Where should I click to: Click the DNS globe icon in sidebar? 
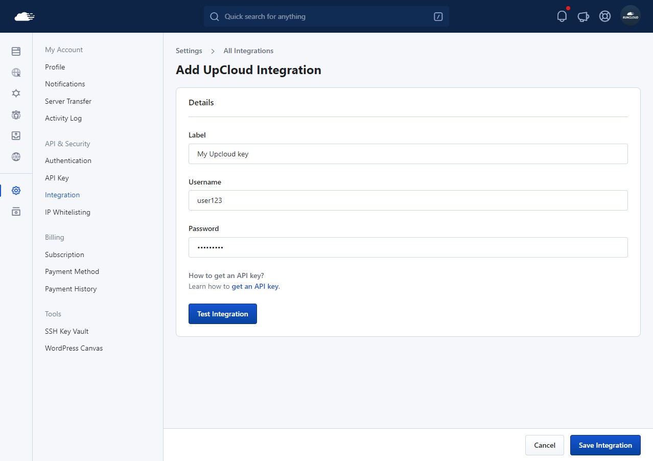(x=16, y=156)
